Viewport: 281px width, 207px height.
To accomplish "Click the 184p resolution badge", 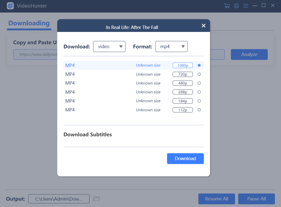I will click(x=183, y=101).
